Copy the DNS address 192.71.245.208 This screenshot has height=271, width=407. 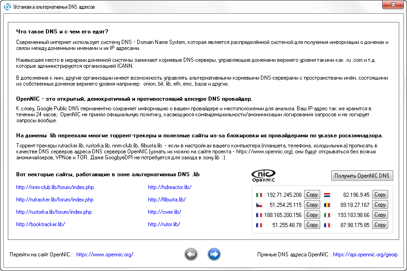click(x=312, y=195)
